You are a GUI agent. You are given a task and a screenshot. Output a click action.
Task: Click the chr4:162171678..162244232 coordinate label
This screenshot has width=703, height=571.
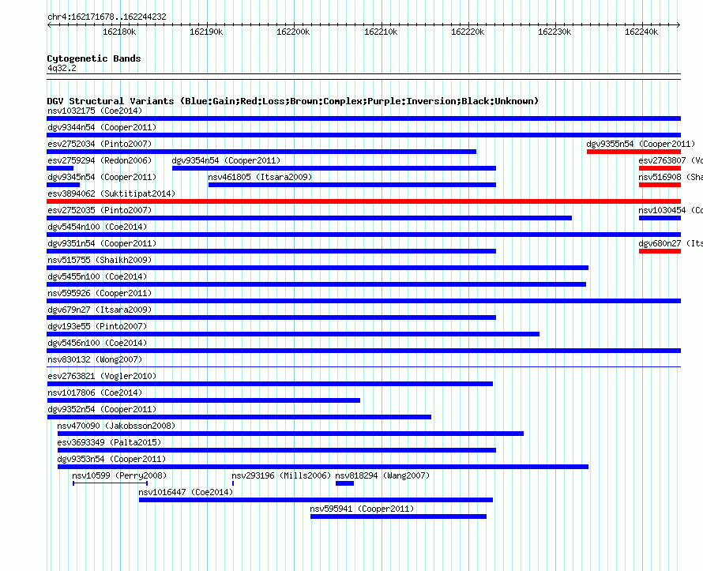click(x=107, y=17)
